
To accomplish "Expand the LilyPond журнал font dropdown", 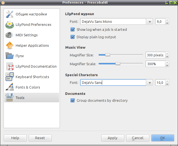I will (x=150, y=22).
